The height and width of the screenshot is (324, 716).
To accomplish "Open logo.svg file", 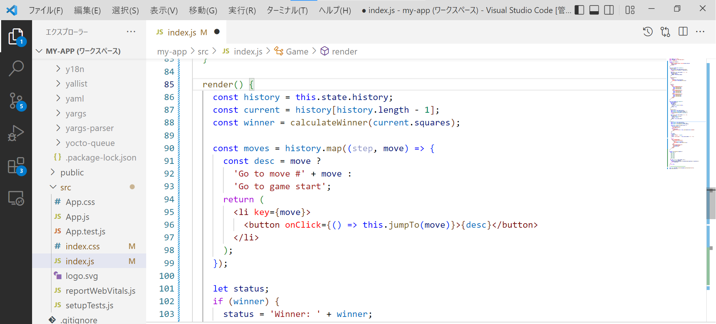I will [89, 276].
